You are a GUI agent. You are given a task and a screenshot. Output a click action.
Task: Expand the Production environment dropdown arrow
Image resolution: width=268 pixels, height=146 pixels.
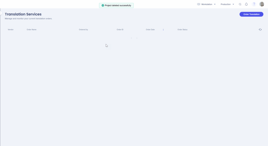point(233,4)
